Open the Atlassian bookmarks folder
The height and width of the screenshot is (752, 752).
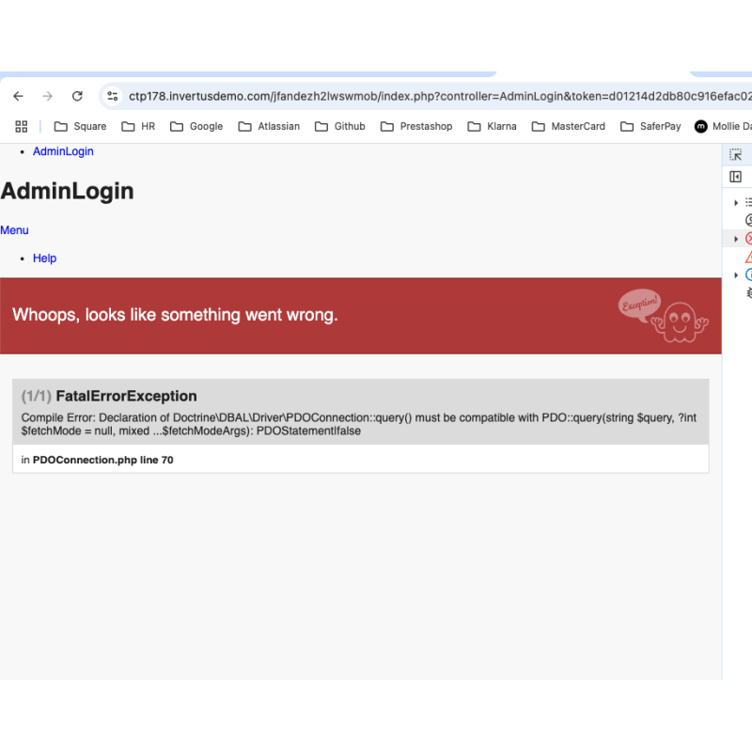click(269, 126)
